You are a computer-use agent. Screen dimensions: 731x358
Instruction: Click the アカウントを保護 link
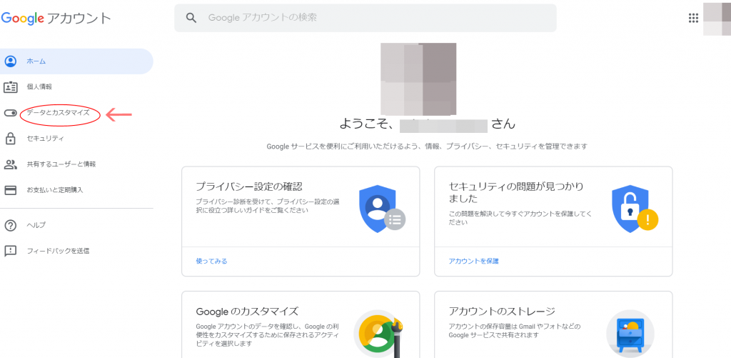474,262
